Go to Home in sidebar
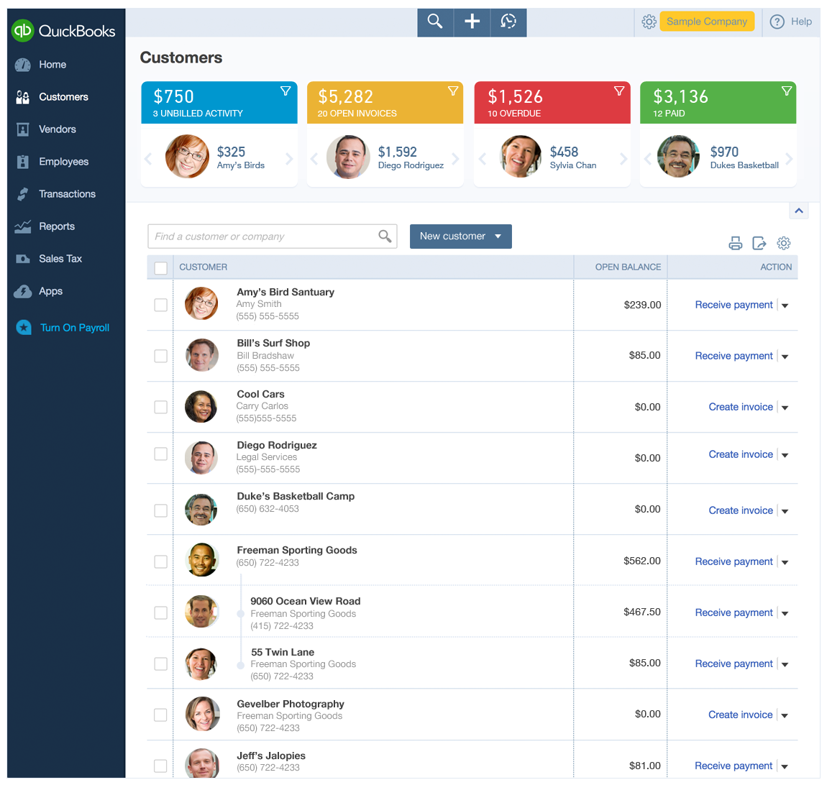 [x=52, y=64]
